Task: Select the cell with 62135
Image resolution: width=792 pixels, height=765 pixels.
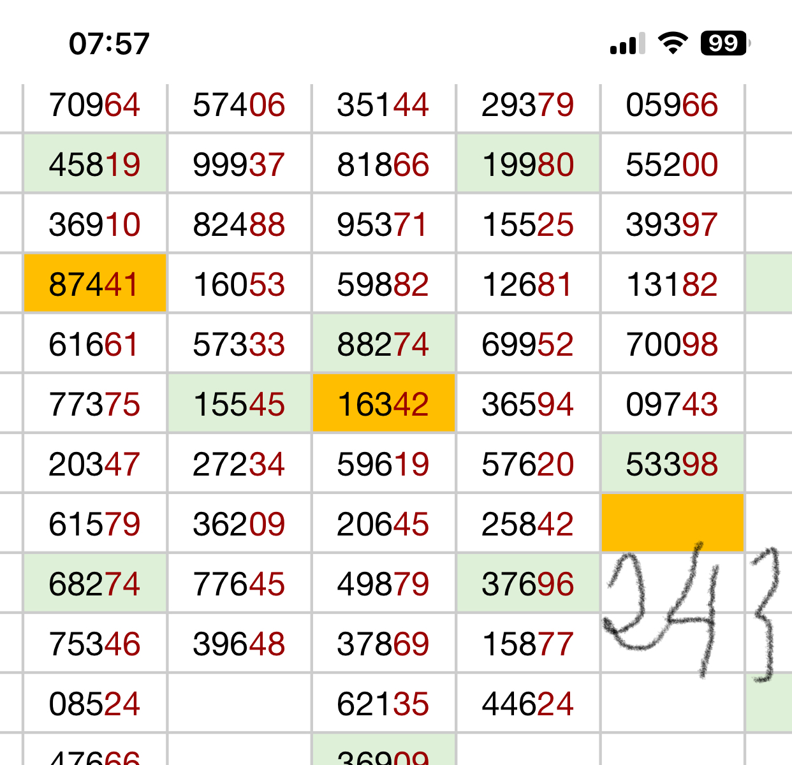Action: (x=383, y=704)
